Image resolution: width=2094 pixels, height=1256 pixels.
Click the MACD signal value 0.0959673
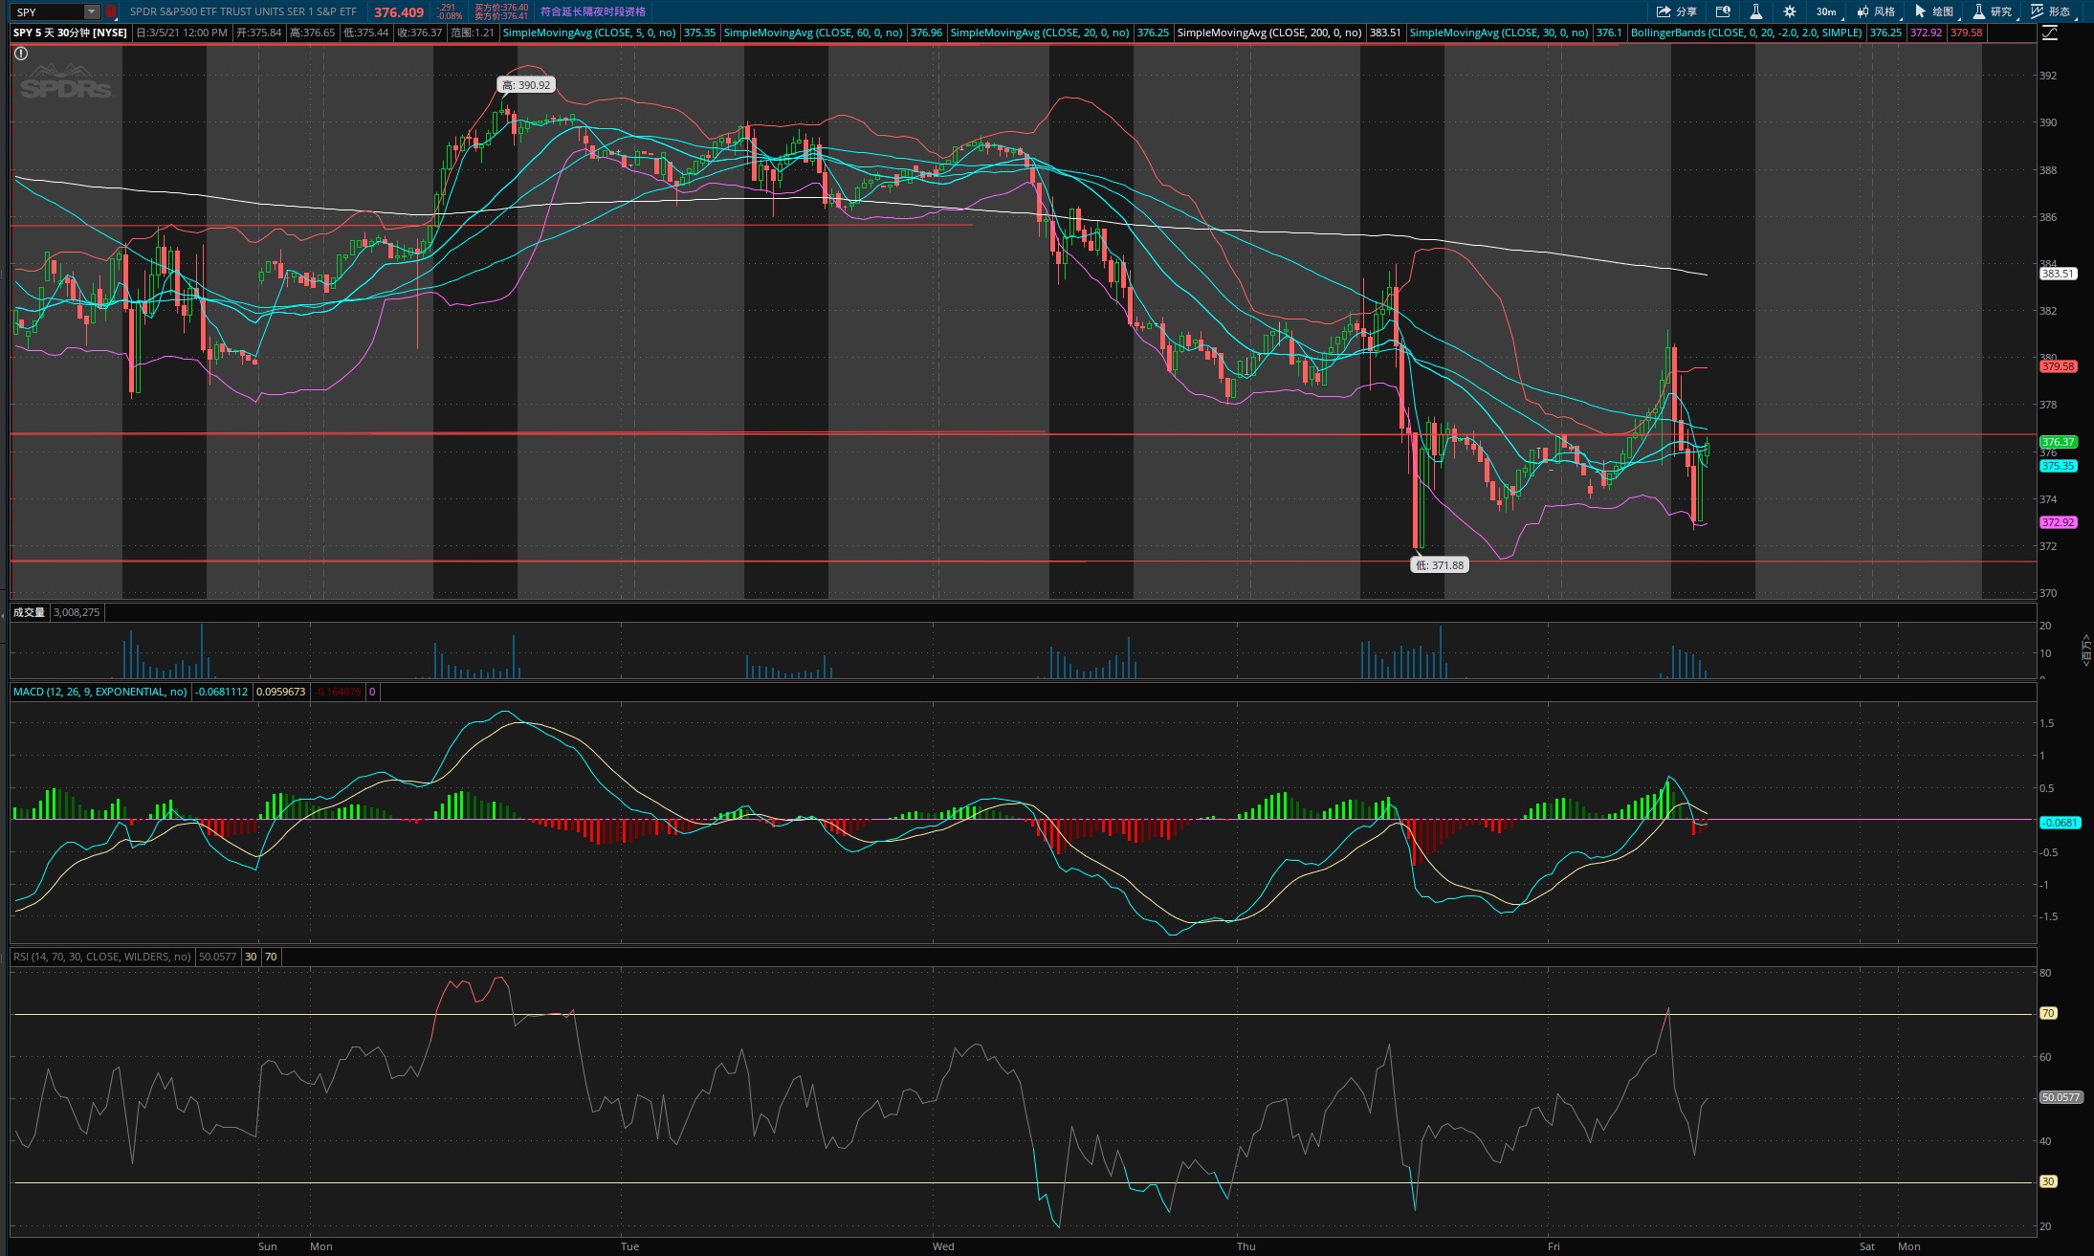pyautogui.click(x=281, y=692)
